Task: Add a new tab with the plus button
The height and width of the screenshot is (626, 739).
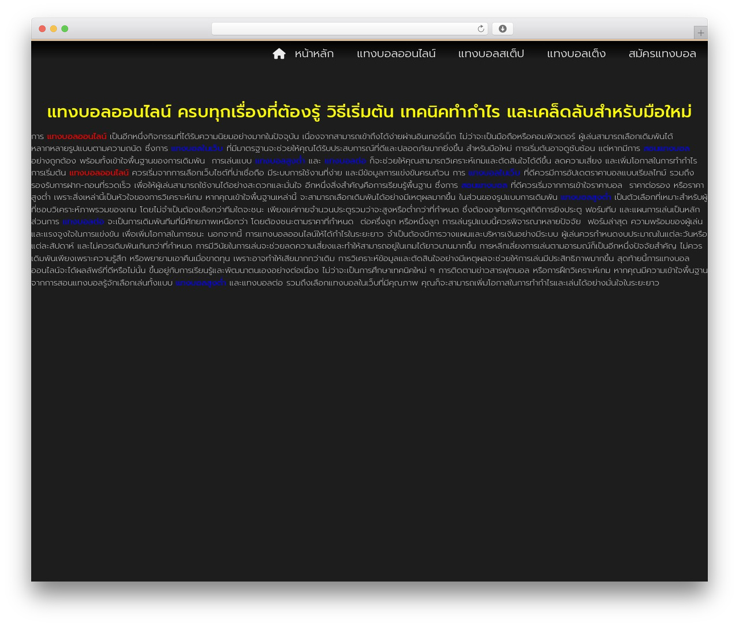Action: point(700,33)
